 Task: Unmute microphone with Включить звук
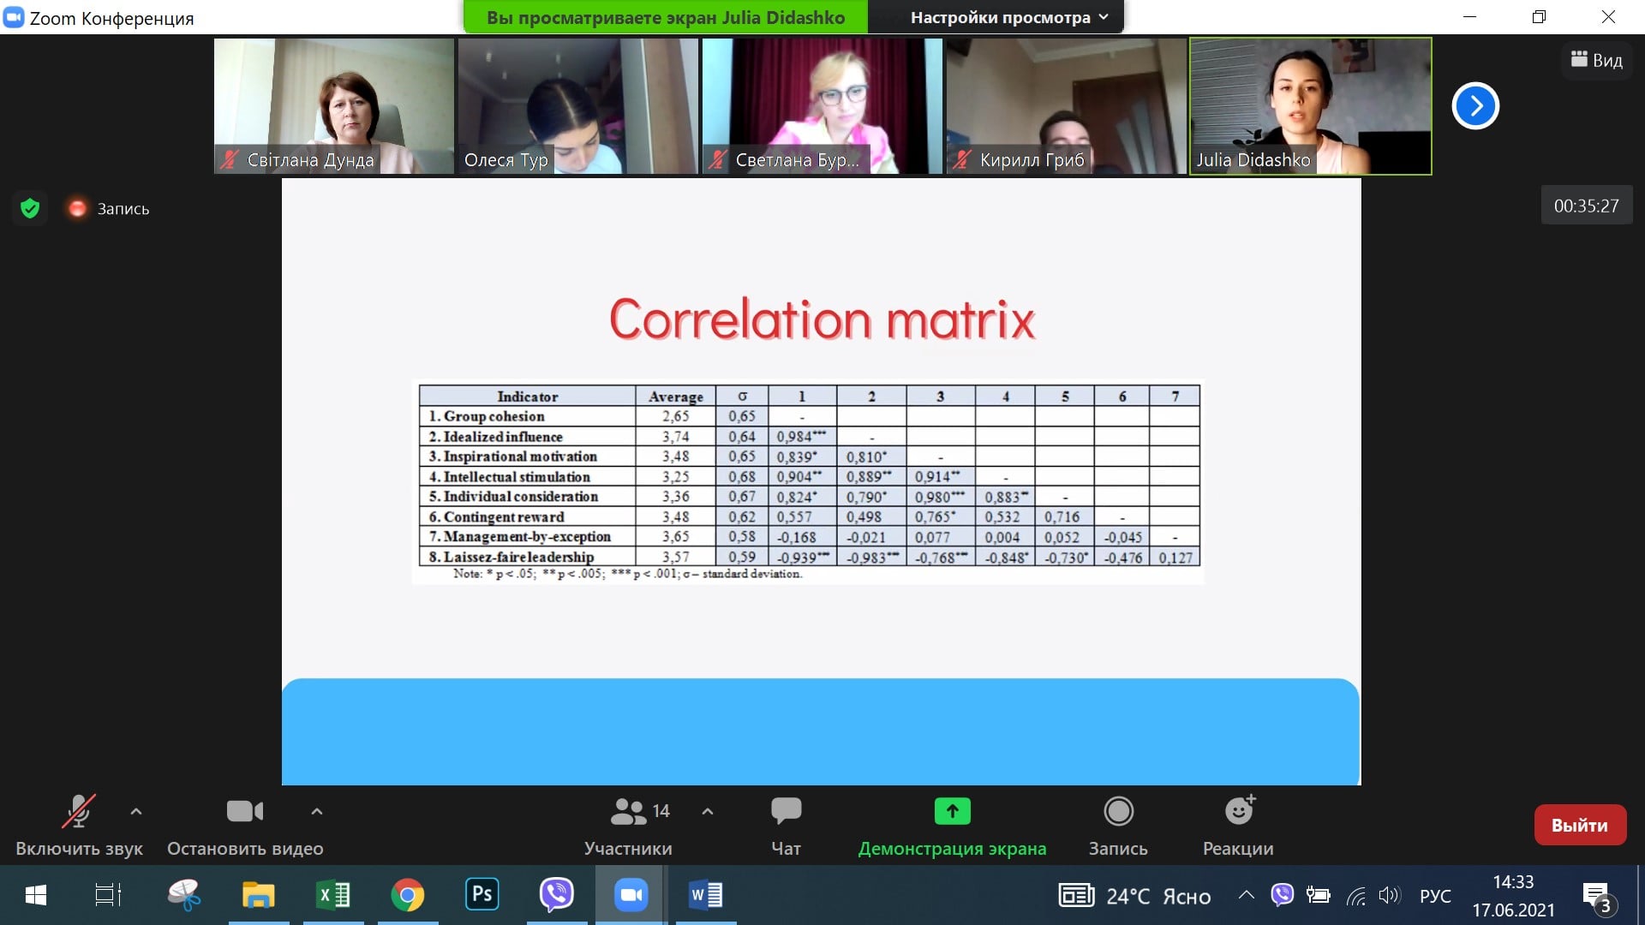(x=78, y=812)
